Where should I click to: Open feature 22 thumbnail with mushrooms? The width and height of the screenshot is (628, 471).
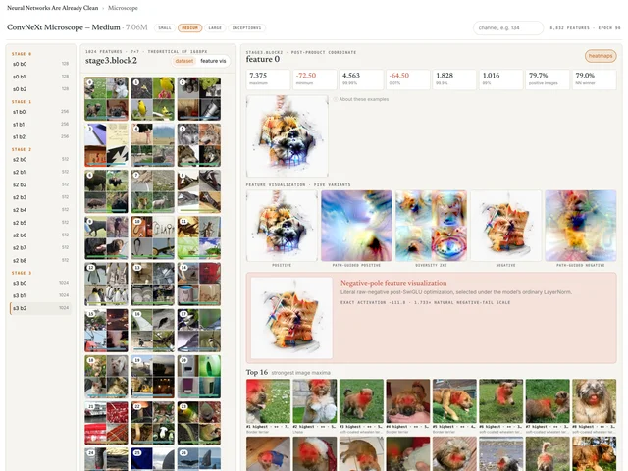[153, 423]
